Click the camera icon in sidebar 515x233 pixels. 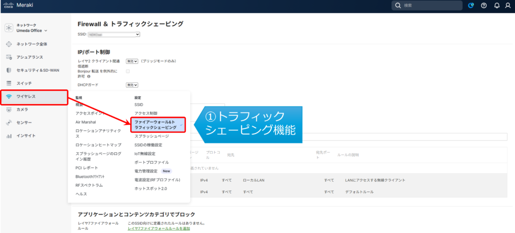click(9, 109)
